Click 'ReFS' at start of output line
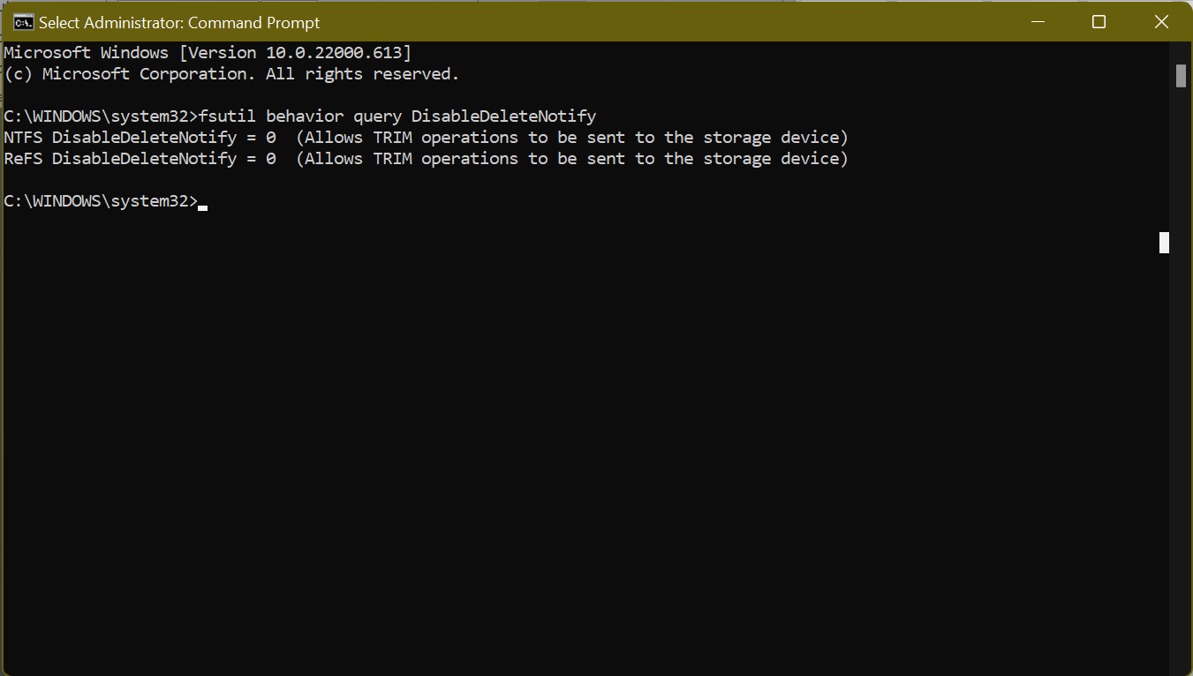 point(23,159)
